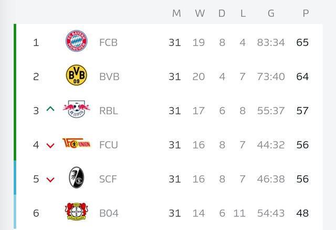Click the Borussia Dortmund BVB crest
336x230 pixels.
tap(76, 76)
